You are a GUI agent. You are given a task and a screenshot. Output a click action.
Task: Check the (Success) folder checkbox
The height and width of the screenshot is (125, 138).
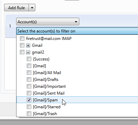[29, 59]
